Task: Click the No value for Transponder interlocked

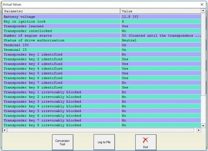Action: (124, 31)
